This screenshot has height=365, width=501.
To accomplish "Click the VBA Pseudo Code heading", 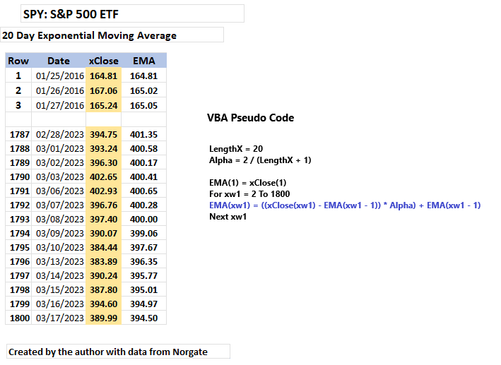I will pyautogui.click(x=250, y=118).
